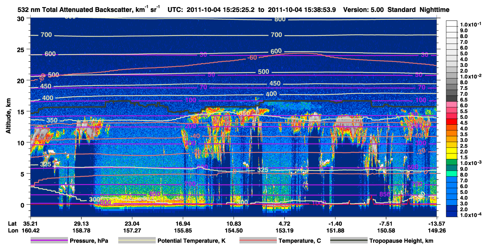
Task: Click latitude value -7.51
Action: (386, 224)
